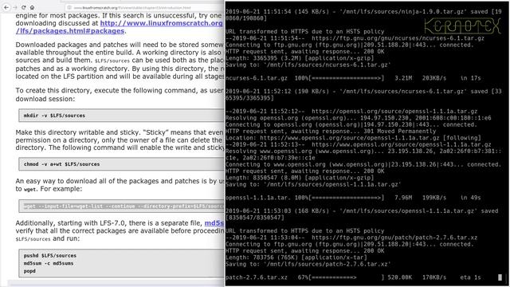Open the md5sums link in the LFS page
This screenshot has height=287, width=510.
click(x=214, y=223)
